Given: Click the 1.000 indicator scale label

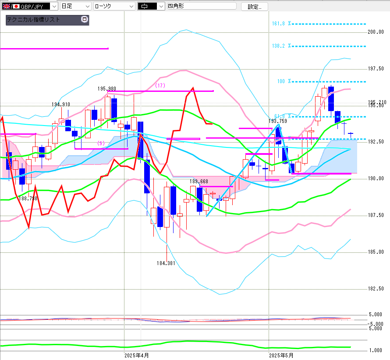Looking at the screenshot, I should pyautogui.click(x=376, y=350).
